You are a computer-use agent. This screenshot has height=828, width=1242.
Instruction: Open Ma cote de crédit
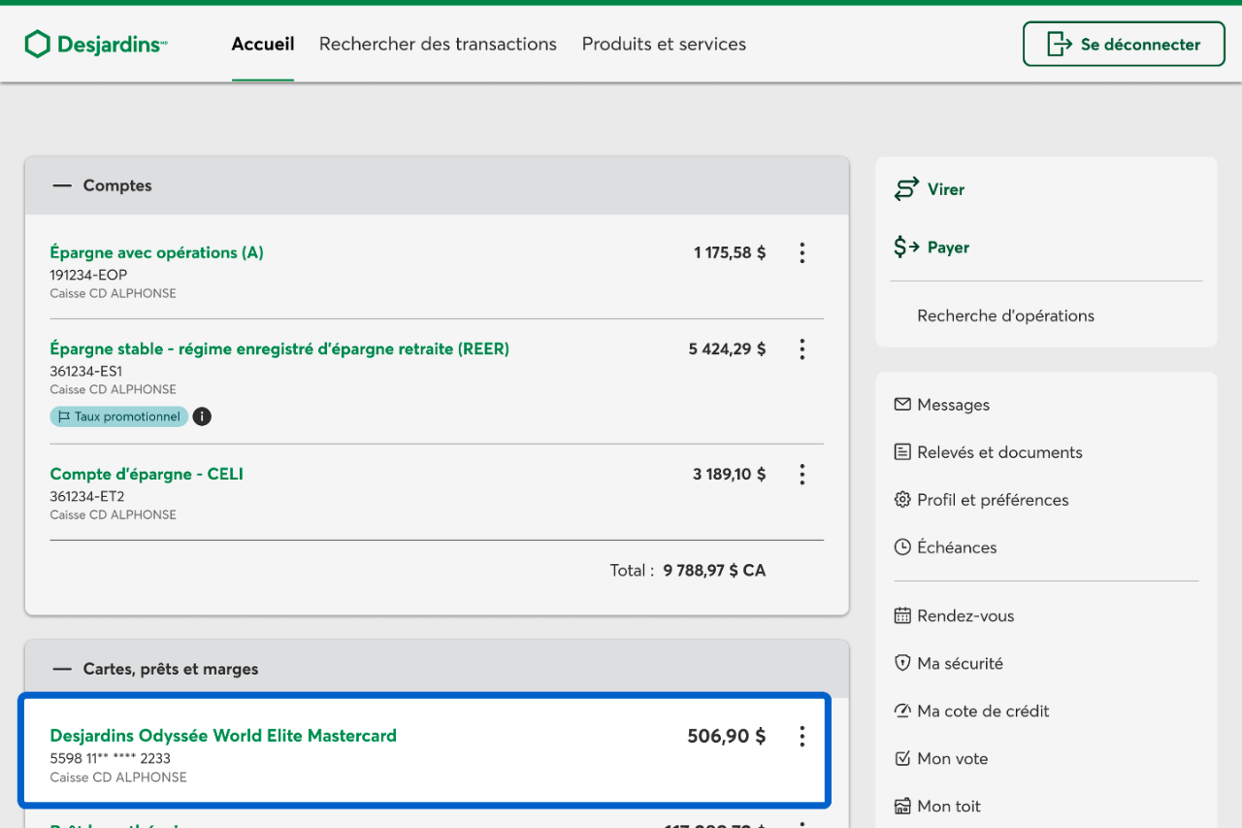pos(983,711)
